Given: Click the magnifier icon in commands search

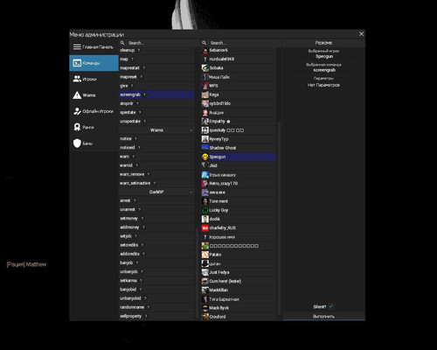Looking at the screenshot, I should click(x=122, y=43).
